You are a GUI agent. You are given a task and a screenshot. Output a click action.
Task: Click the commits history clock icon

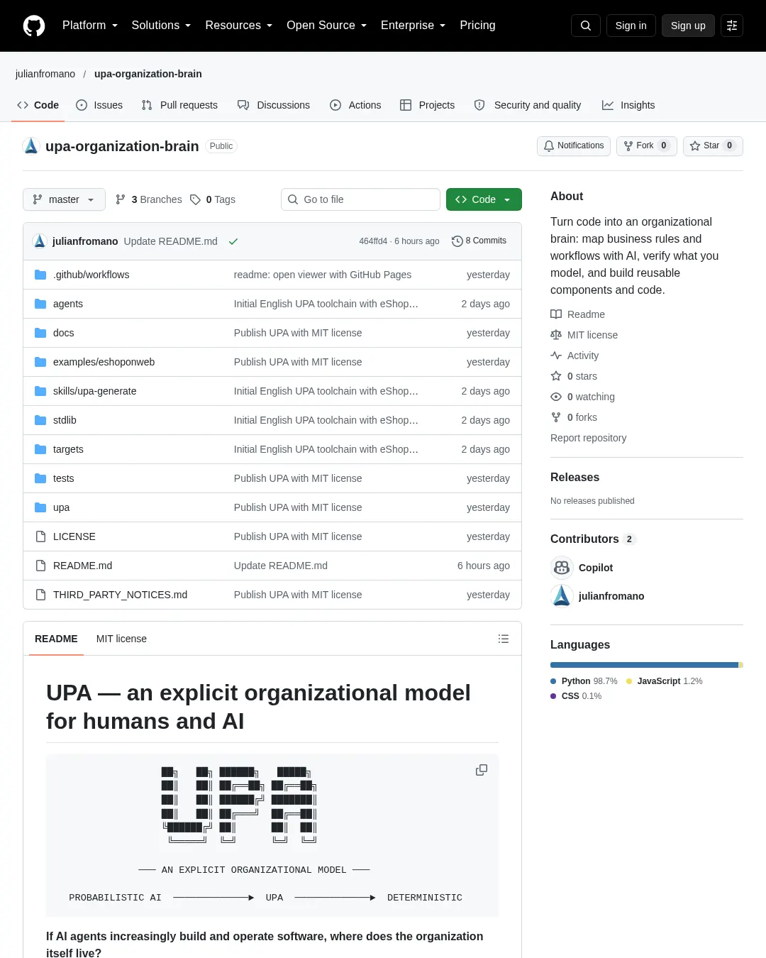(457, 241)
